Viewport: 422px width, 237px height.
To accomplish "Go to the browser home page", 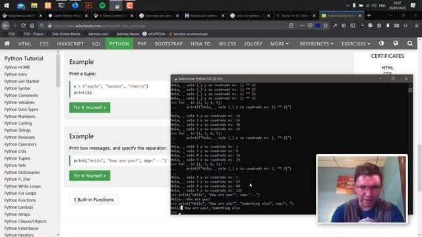I will point(32,26).
